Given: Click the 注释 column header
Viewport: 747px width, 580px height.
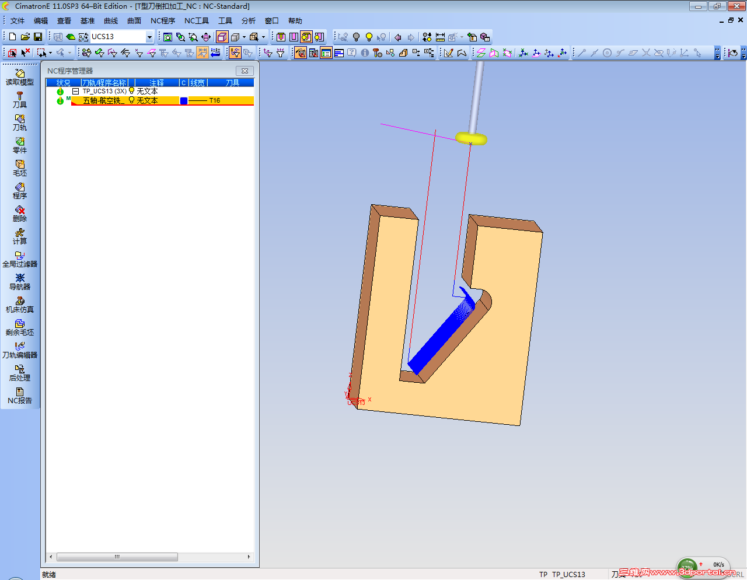Looking at the screenshot, I should tap(157, 83).
